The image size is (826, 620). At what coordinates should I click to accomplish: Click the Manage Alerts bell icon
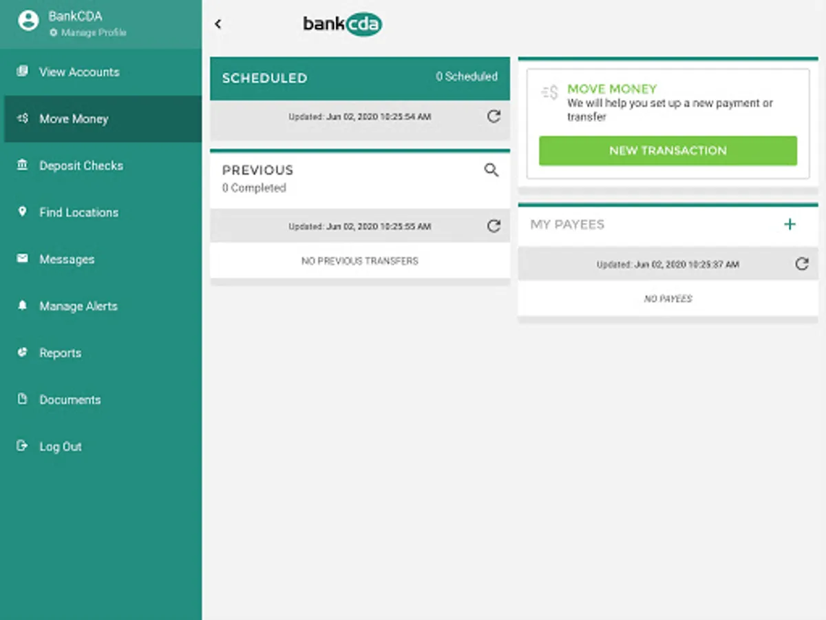[x=23, y=305]
